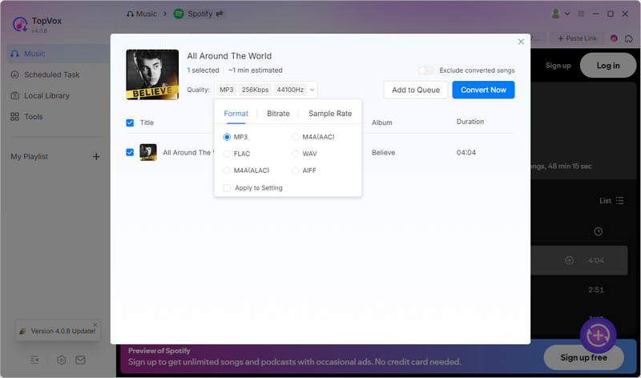Click Convert Now button

tap(483, 90)
